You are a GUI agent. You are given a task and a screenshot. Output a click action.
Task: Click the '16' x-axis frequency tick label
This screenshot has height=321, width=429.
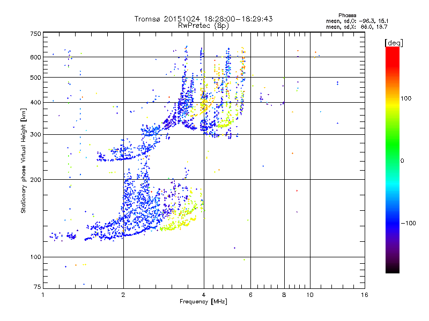point(365,295)
